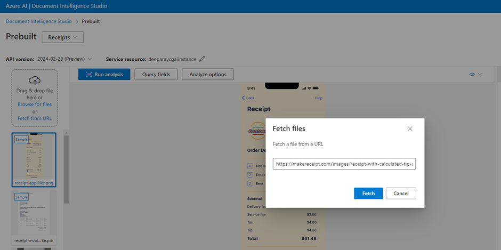Select receipt-app-like.png thumbnail
Image resolution: width=501 pixels, height=250 pixels.
point(34,159)
